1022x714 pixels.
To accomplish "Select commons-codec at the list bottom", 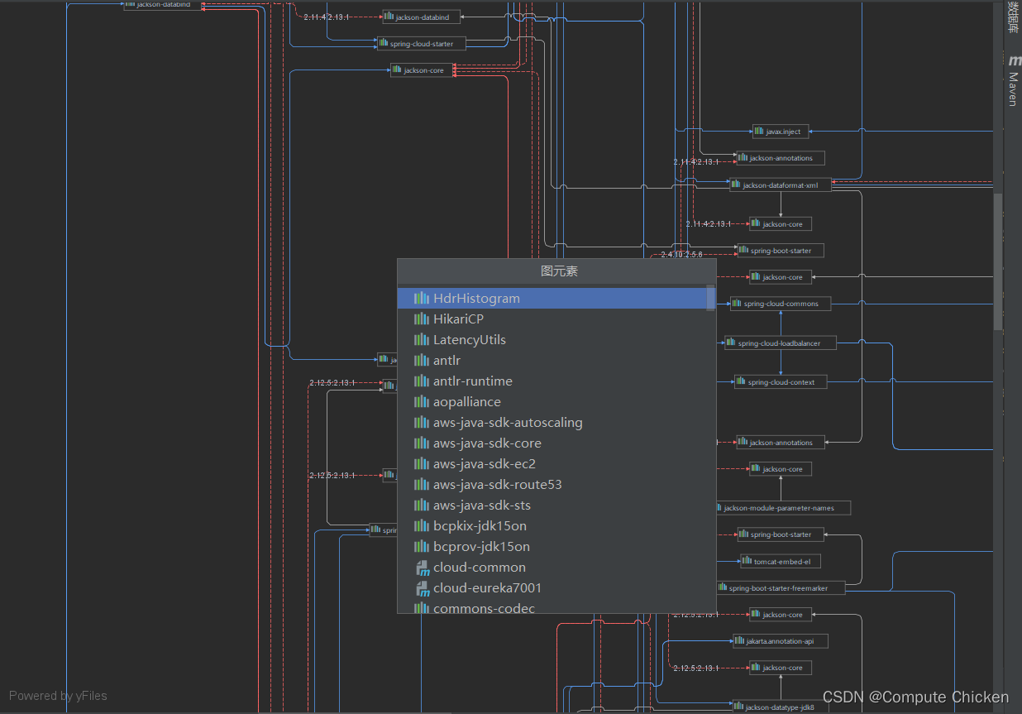I will click(484, 608).
